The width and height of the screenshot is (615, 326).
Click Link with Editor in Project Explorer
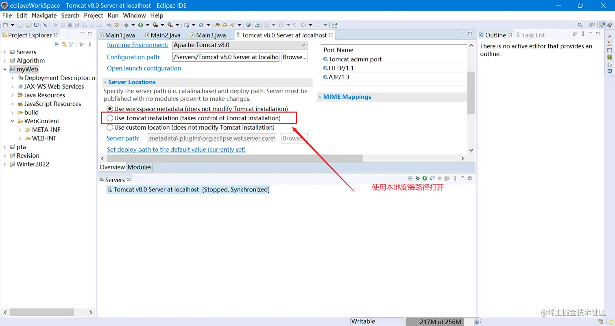pos(64,44)
